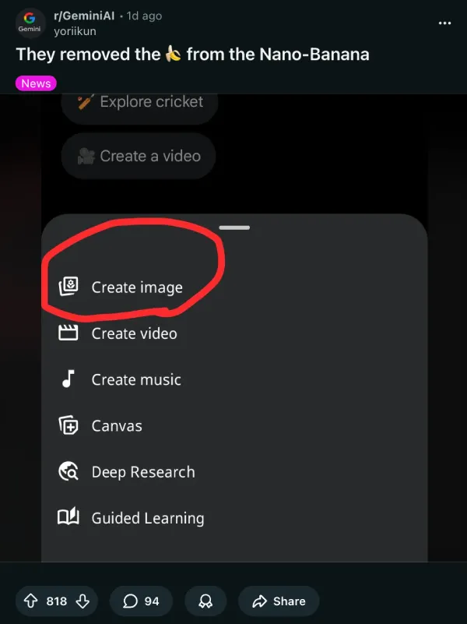Tap the bottom sheet drag handle
Screen dimensions: 467x624
234,227
